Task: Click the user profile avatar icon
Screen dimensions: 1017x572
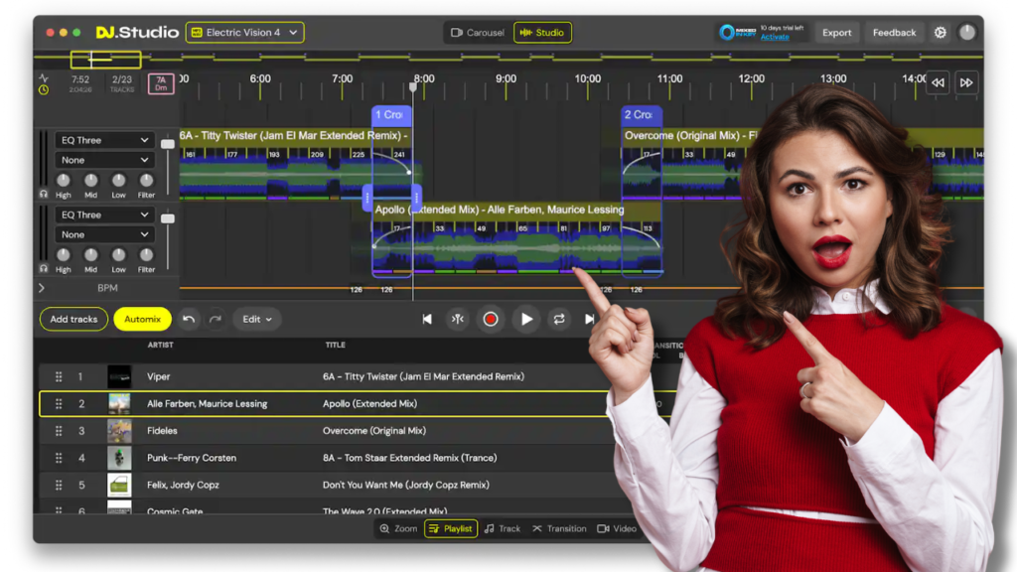Action: click(x=967, y=33)
